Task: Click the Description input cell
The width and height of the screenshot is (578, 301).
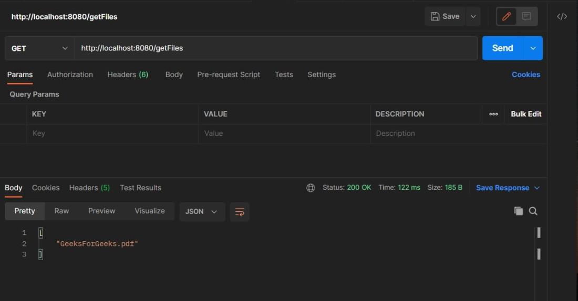Action: 458,134
